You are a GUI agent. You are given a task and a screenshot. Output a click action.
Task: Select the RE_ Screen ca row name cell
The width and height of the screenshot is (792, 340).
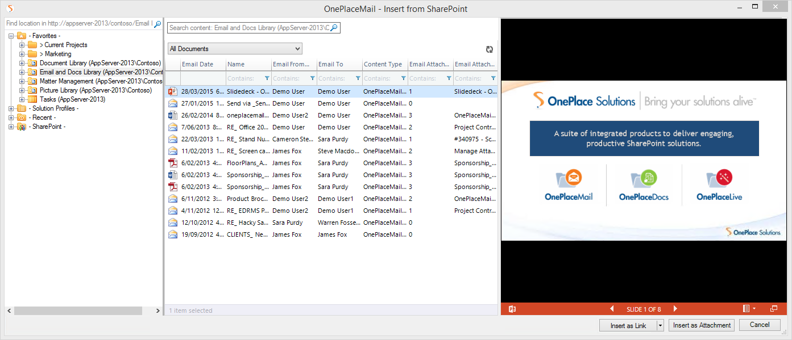tap(248, 151)
